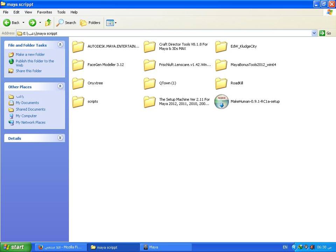Toggle the Folders pane button

pos(90,22)
